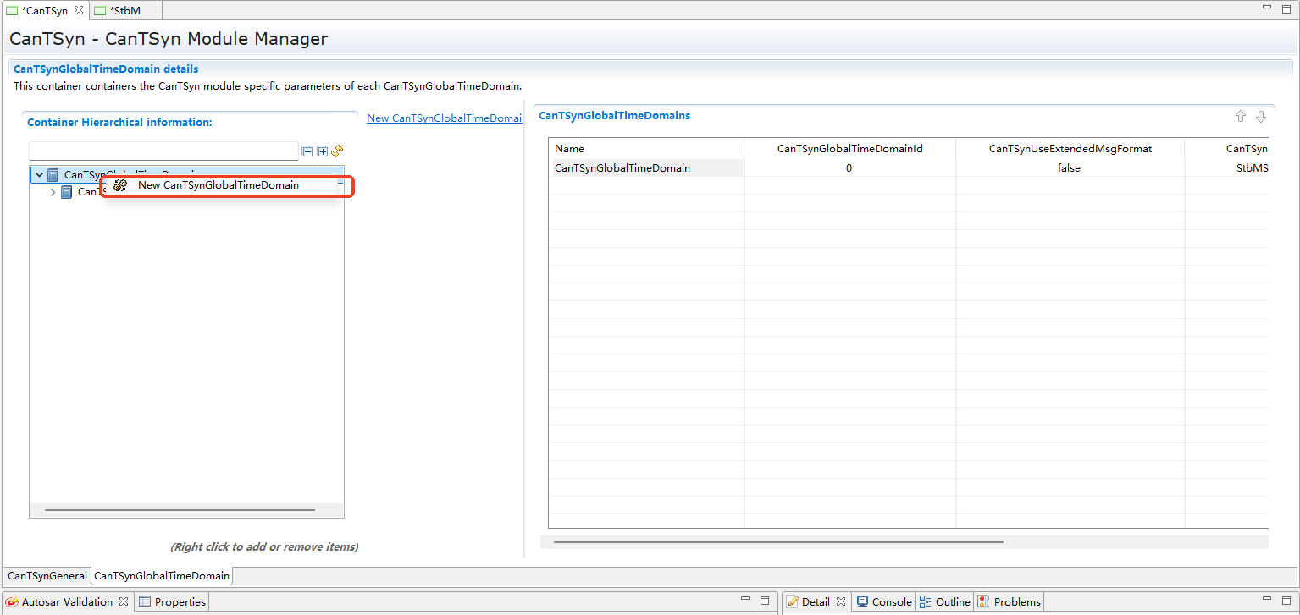Close the CanTSyn editor tab via X
The width and height of the screenshot is (1300, 615).
point(79,10)
